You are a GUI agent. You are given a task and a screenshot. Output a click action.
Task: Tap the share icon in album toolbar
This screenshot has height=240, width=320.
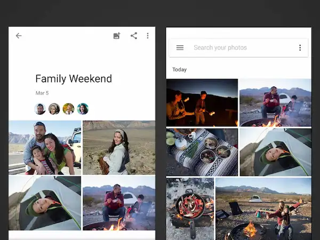134,36
